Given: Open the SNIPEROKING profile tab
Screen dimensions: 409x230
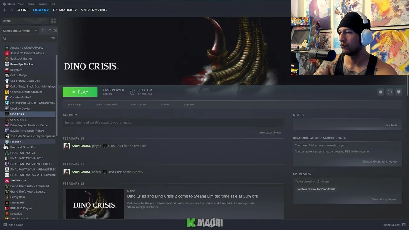Looking at the screenshot, I should tap(94, 10).
